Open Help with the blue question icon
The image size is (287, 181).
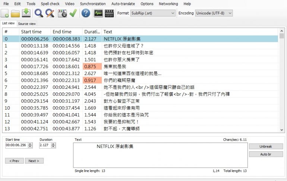[x=86, y=13]
